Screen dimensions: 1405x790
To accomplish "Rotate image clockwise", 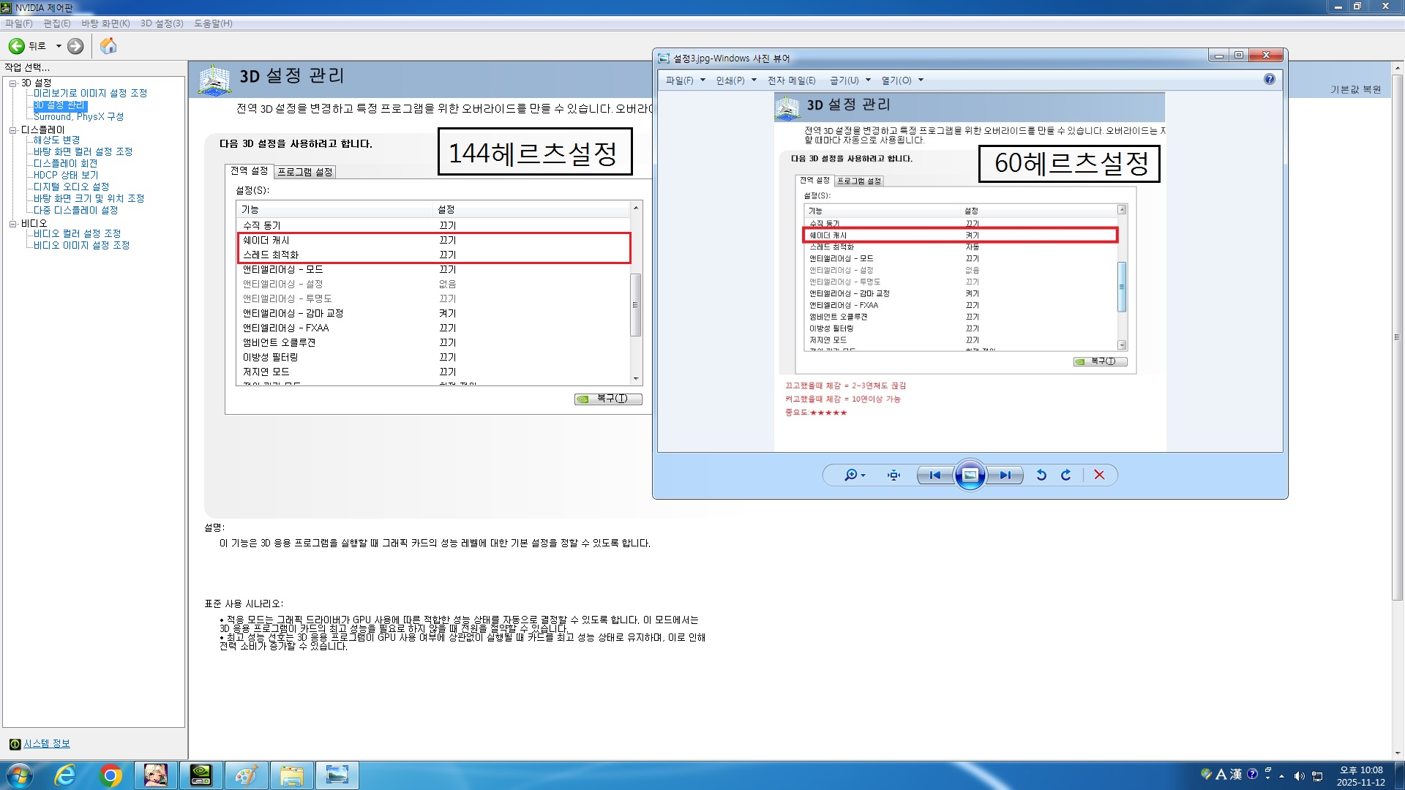I will [1066, 475].
